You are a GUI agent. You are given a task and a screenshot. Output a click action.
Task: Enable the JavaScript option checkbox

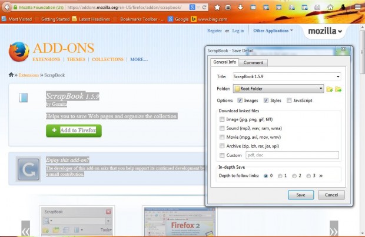pyautogui.click(x=289, y=101)
